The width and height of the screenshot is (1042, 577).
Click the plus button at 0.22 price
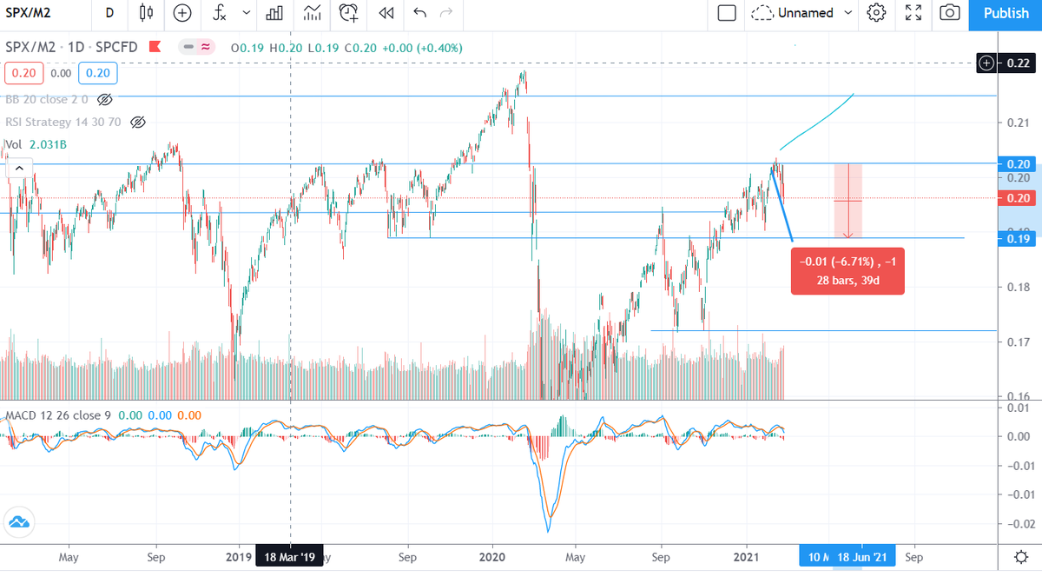[x=986, y=63]
